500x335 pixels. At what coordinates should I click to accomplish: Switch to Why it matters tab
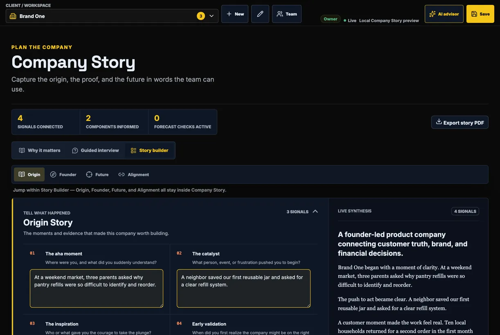point(39,150)
